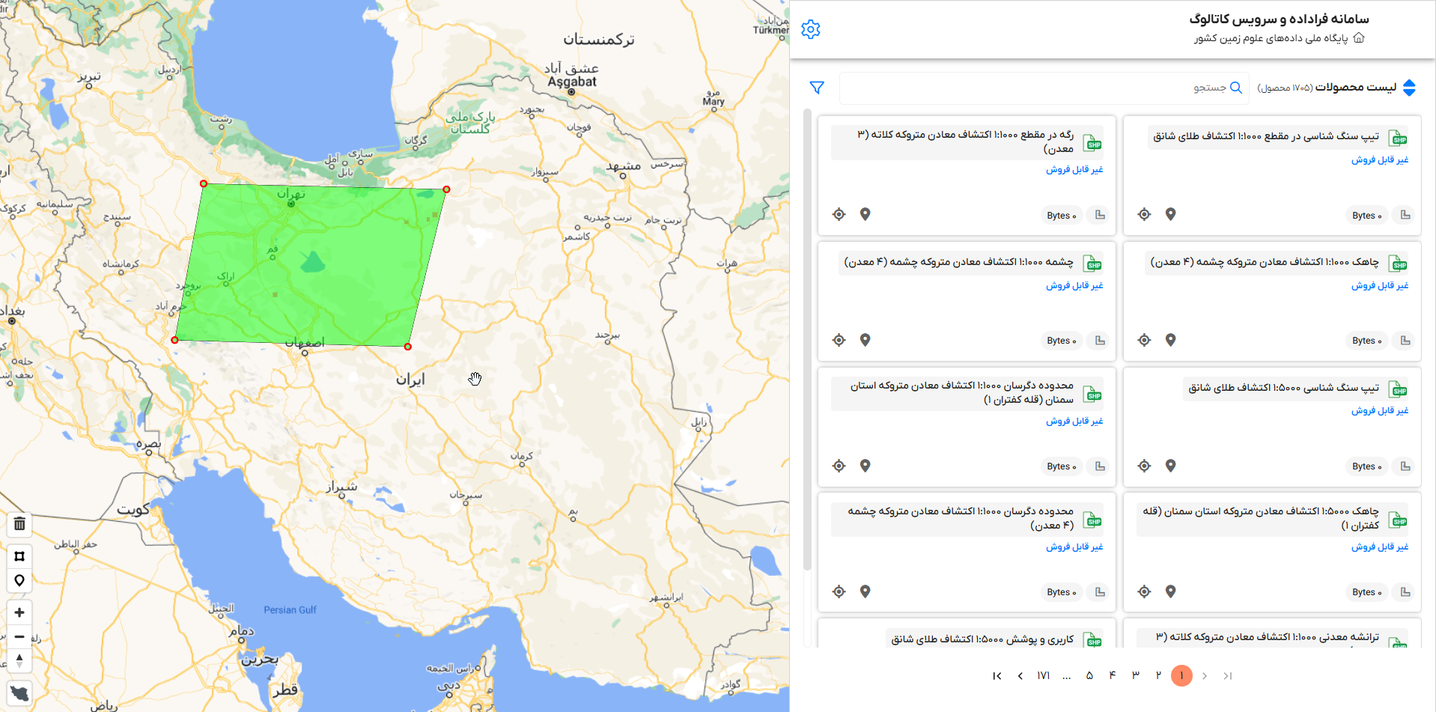Open settings with the gear icon
The image size is (1436, 712).
point(811,29)
